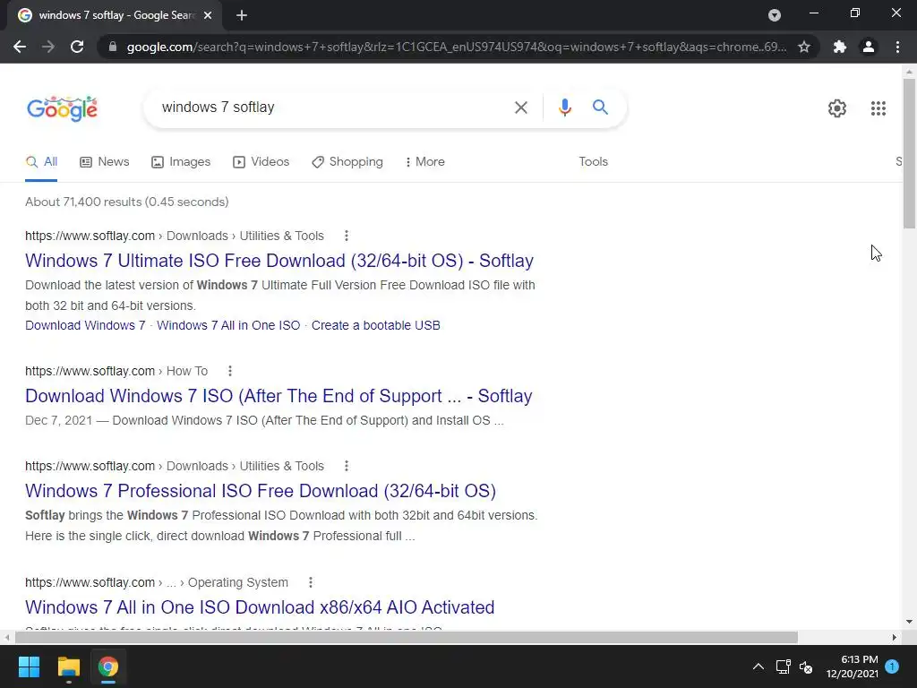Screen dimensions: 917x688
Task: Open File Explorer from taskbar
Action: coord(68,666)
